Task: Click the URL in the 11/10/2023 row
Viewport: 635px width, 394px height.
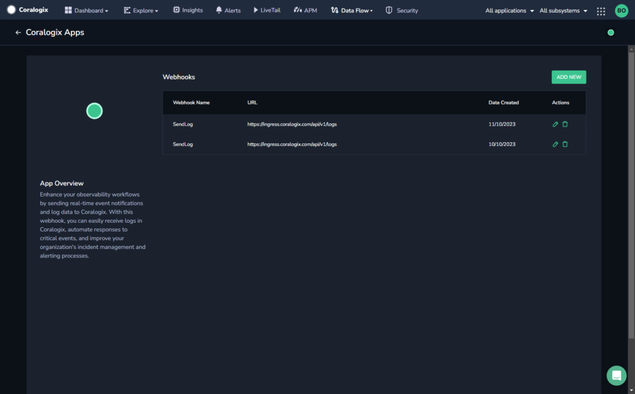Action: pyautogui.click(x=292, y=124)
